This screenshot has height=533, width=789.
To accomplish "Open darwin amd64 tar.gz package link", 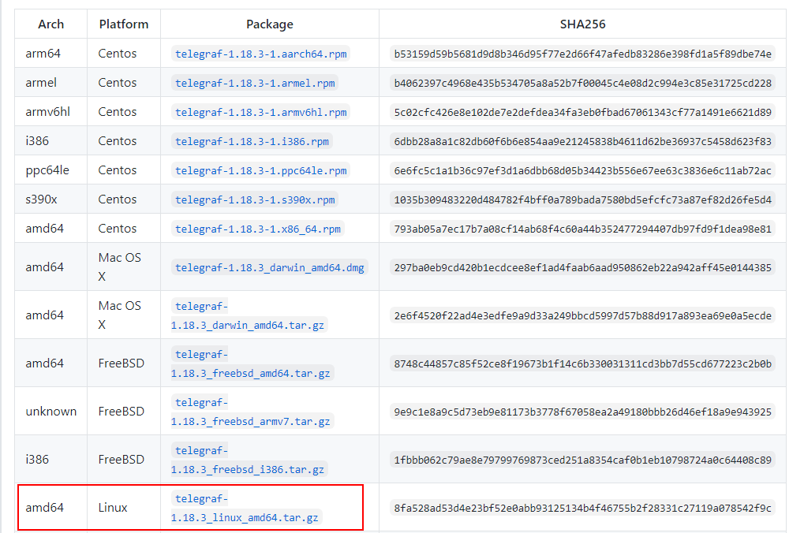I will [x=248, y=325].
